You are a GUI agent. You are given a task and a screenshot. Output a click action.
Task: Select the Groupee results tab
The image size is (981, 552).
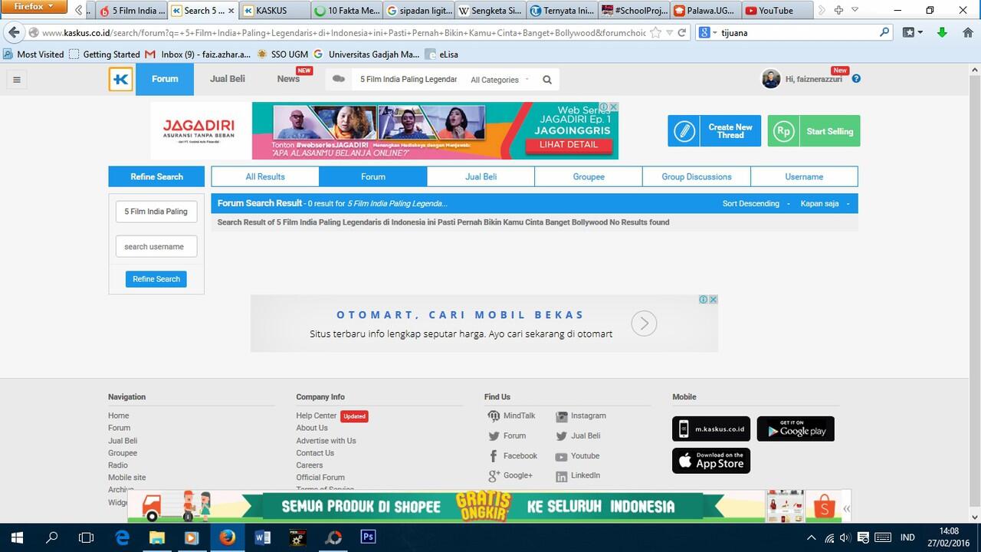pos(589,176)
